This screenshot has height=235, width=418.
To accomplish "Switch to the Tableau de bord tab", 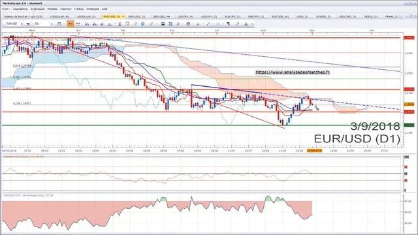I will click(x=23, y=16).
